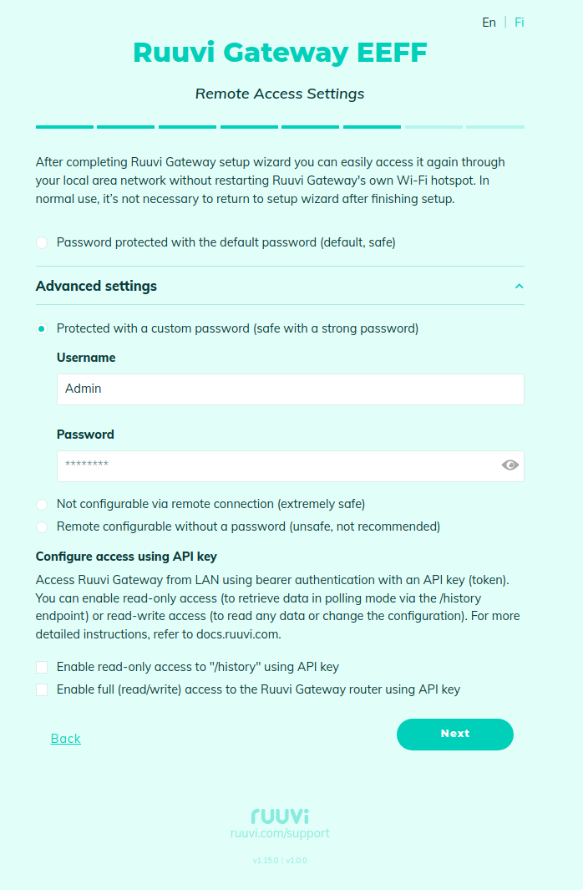The image size is (583, 890).
Task: Toggle password visibility eye icon
Action: point(509,465)
